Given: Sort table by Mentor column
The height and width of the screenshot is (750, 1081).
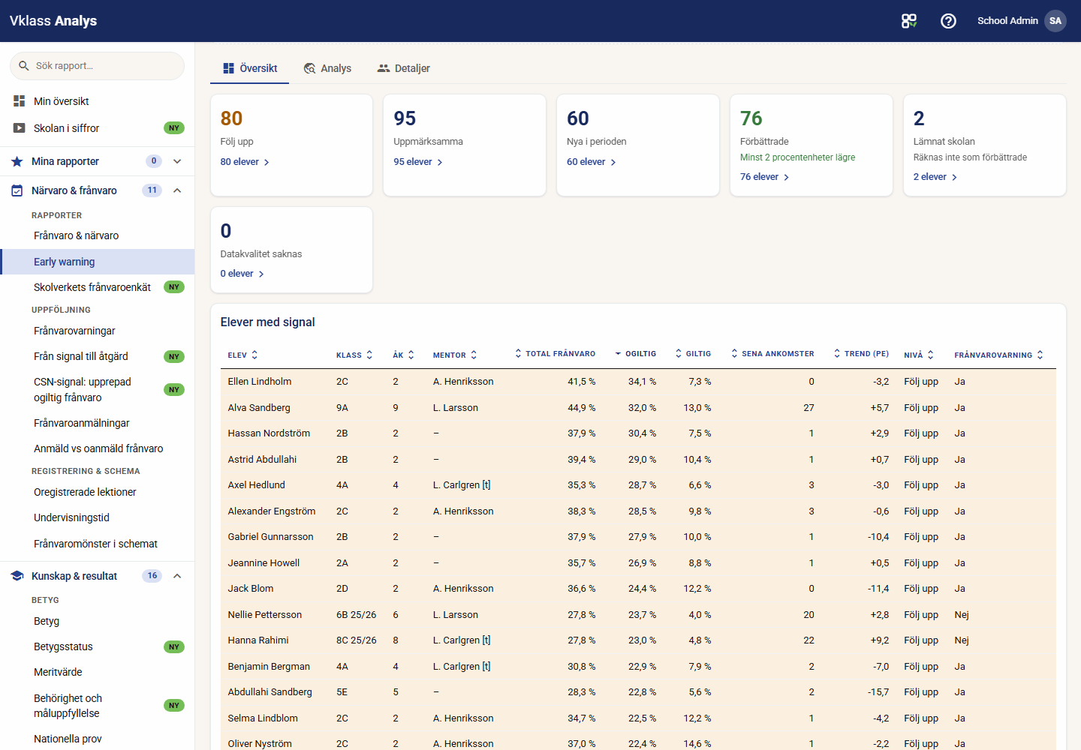Looking at the screenshot, I should pos(455,355).
